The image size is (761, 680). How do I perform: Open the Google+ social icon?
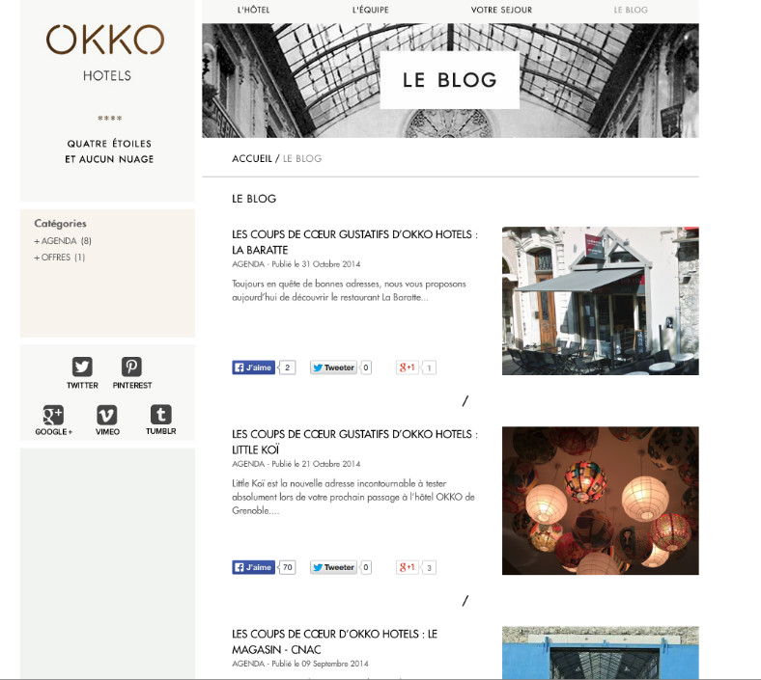pyautogui.click(x=53, y=415)
